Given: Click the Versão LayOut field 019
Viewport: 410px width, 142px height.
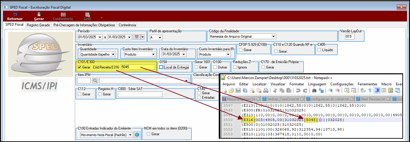Looking at the screenshot, I should click(x=350, y=36).
